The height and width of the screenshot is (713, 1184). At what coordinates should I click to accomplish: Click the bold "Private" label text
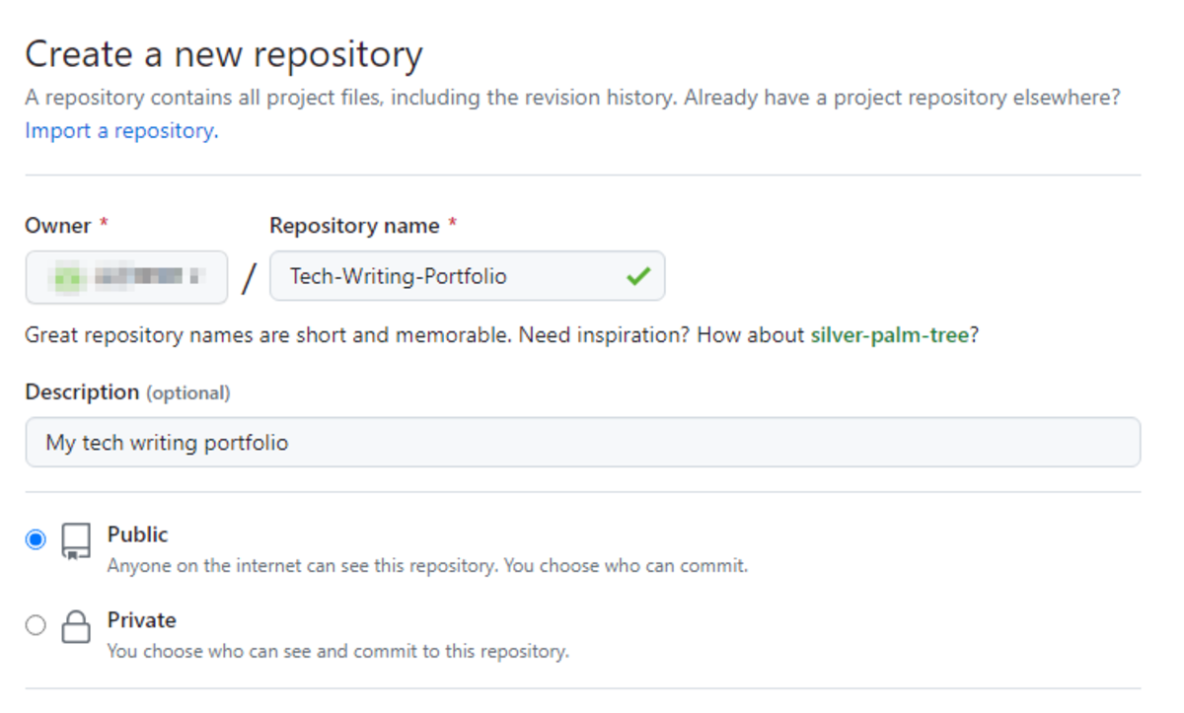click(142, 620)
